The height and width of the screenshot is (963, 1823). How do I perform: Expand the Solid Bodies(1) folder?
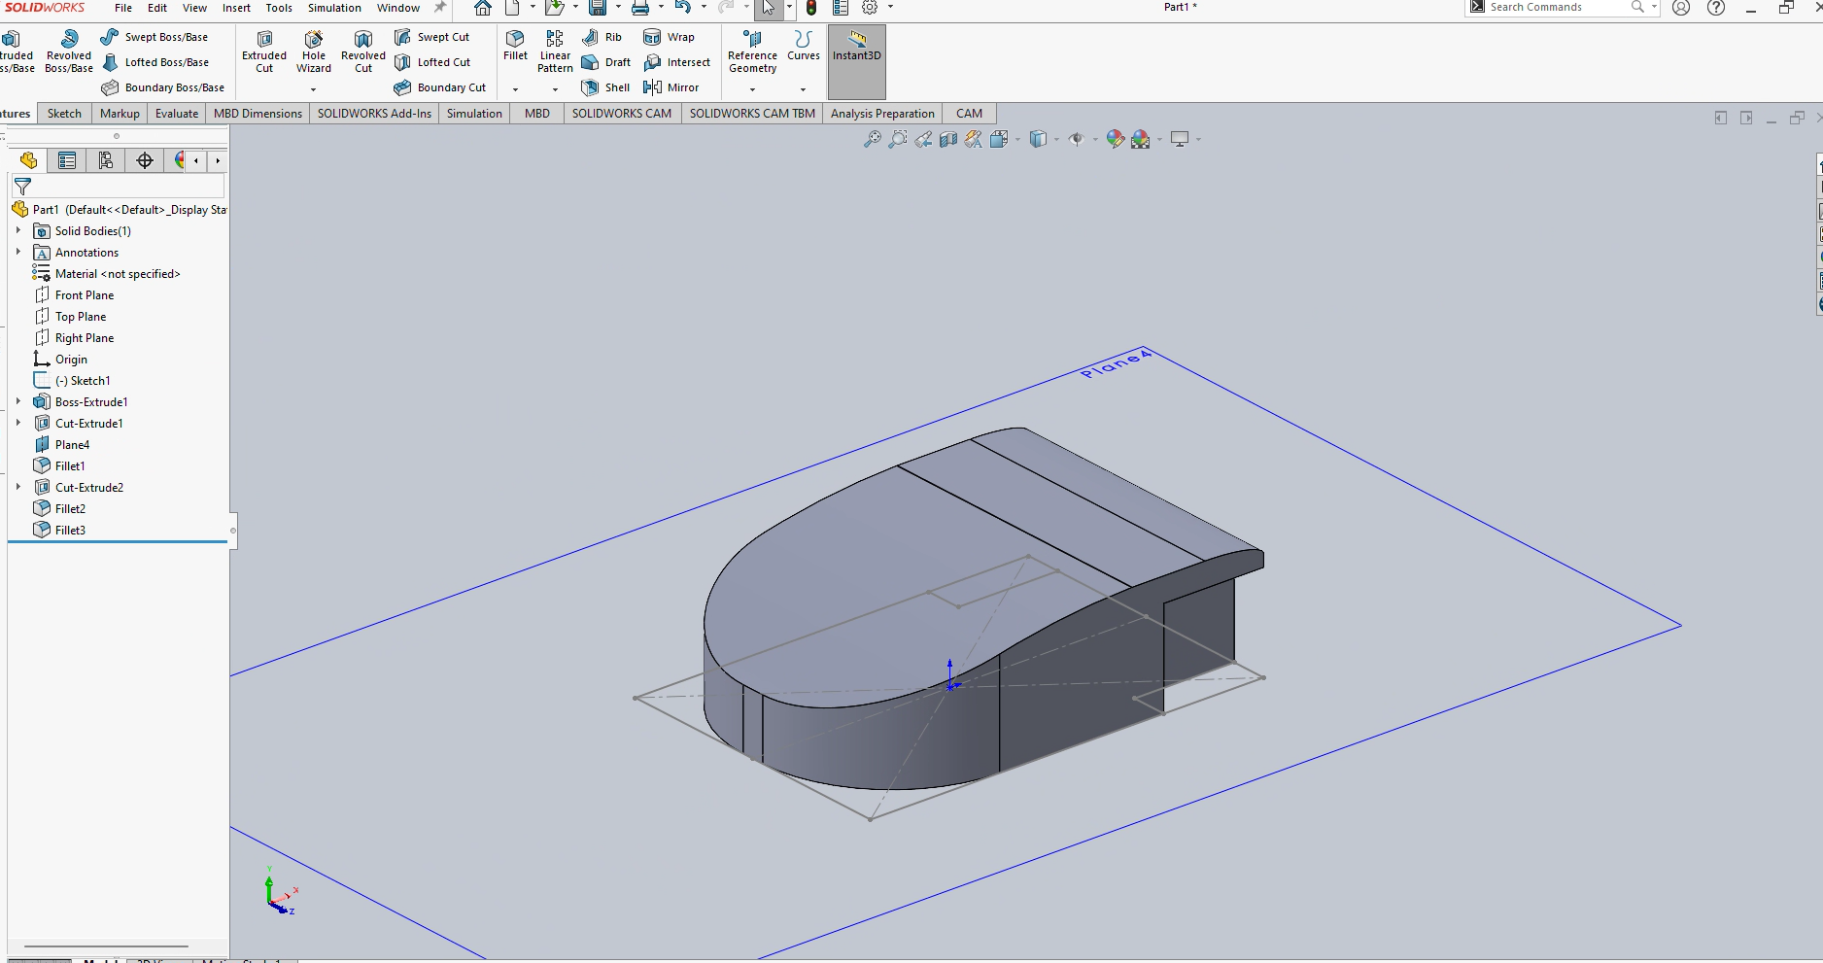coord(18,230)
